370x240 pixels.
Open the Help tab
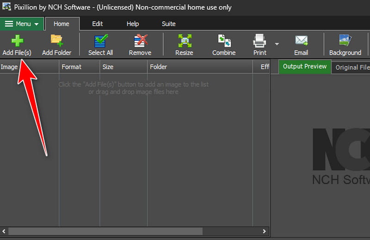[133, 24]
